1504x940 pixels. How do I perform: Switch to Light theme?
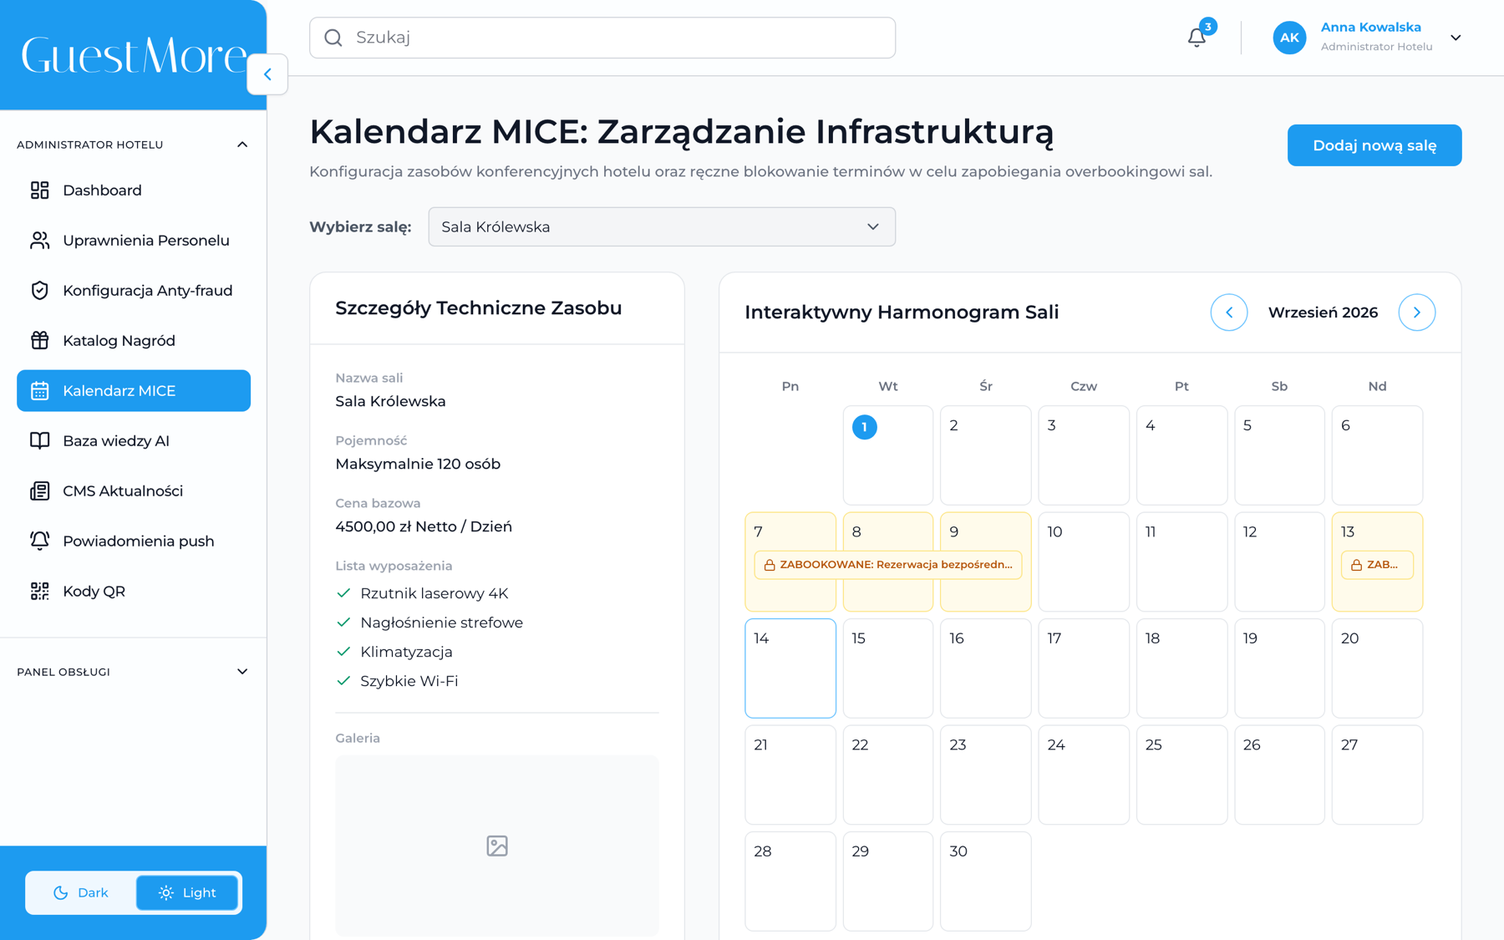pos(187,892)
